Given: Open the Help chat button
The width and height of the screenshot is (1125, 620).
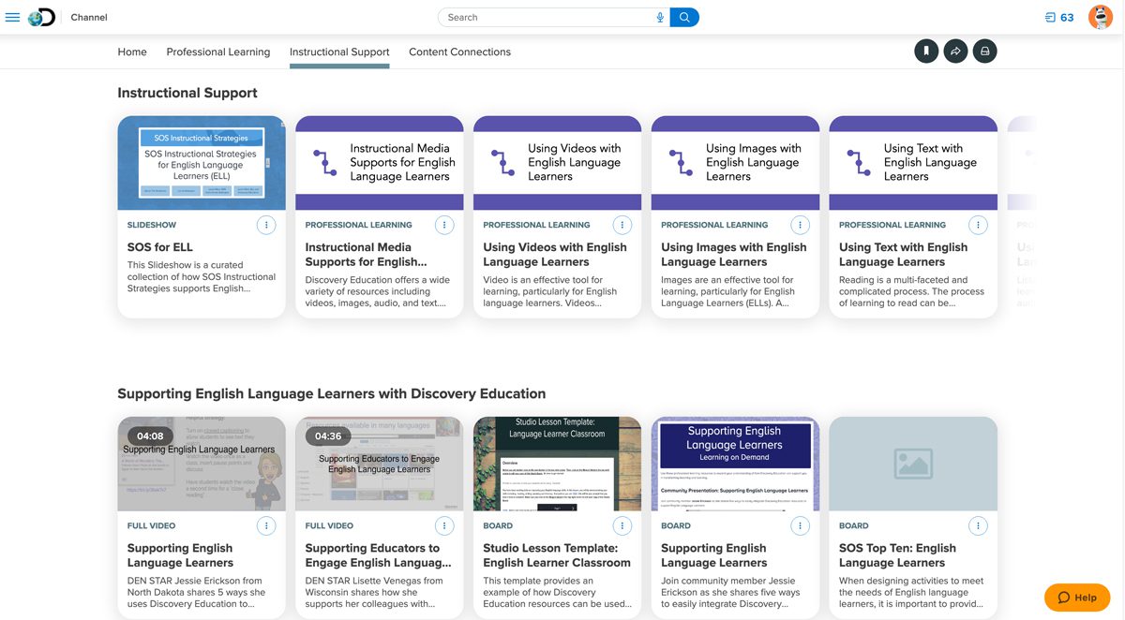Looking at the screenshot, I should coord(1077,598).
